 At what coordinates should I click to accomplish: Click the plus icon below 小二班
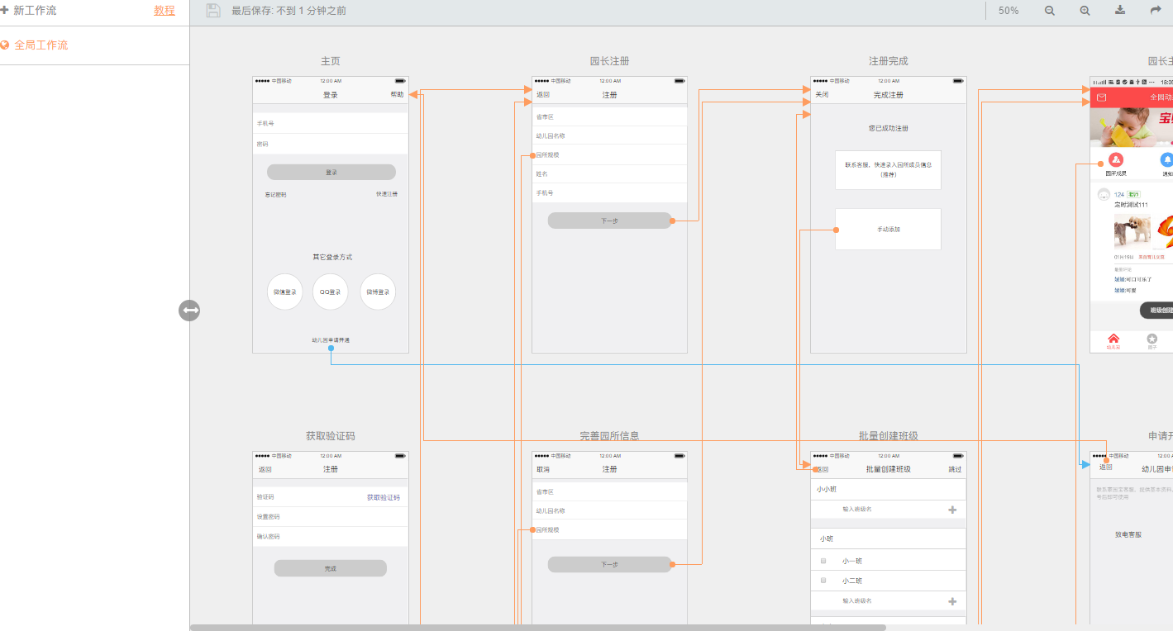(x=952, y=601)
